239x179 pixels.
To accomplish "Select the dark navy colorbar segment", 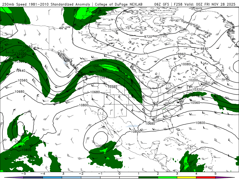I will tap(33, 178).
